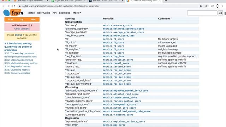Image resolution: width=226 pixels, height=127 pixels.
Task: Open metrics.adjusted_rand_score link
Action: [121, 94]
